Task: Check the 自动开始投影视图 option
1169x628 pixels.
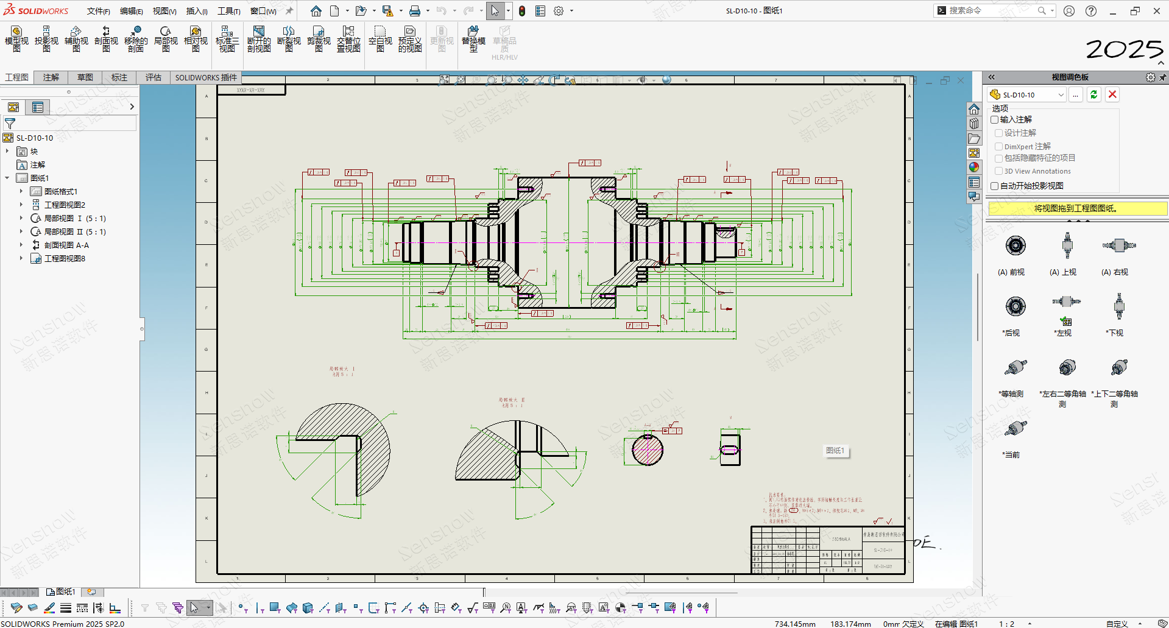Action: [995, 186]
